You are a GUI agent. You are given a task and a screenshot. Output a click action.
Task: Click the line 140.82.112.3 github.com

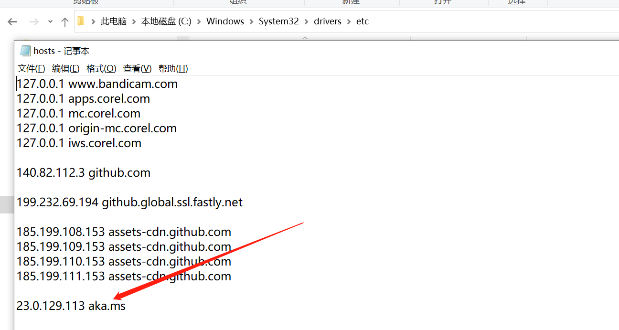click(x=84, y=173)
